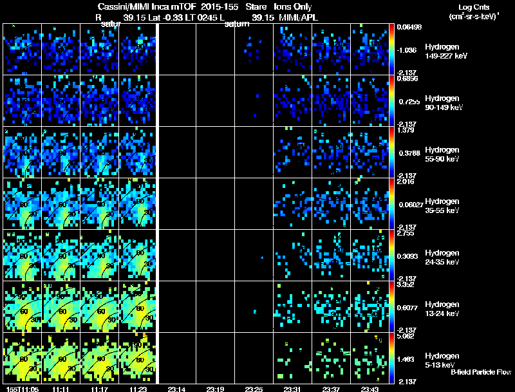Viewport: 515px width, 392px height.
Task: Click the '11:23' time axis label
Action: tap(138, 389)
